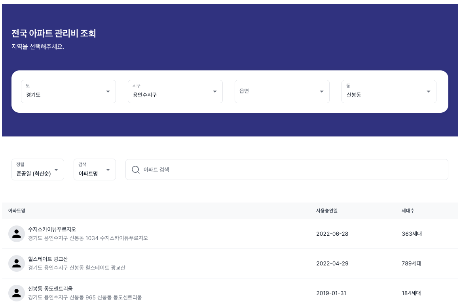This screenshot has height=303, width=461.
Task: Open the 시구 dropdown showing 용인수지구
Action: coord(175,92)
